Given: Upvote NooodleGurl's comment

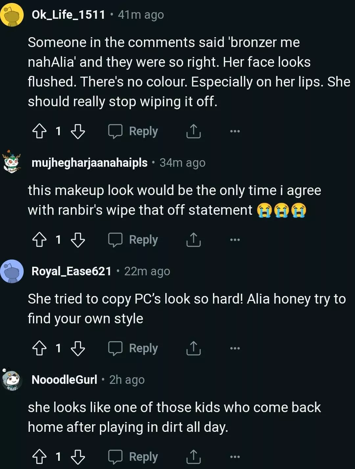Looking at the screenshot, I should click(x=39, y=457).
